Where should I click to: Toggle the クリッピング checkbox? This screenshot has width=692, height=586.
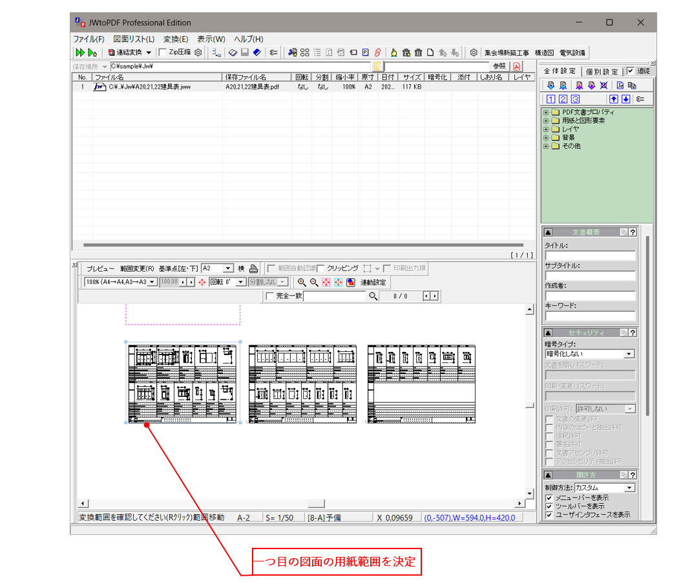pos(321,268)
